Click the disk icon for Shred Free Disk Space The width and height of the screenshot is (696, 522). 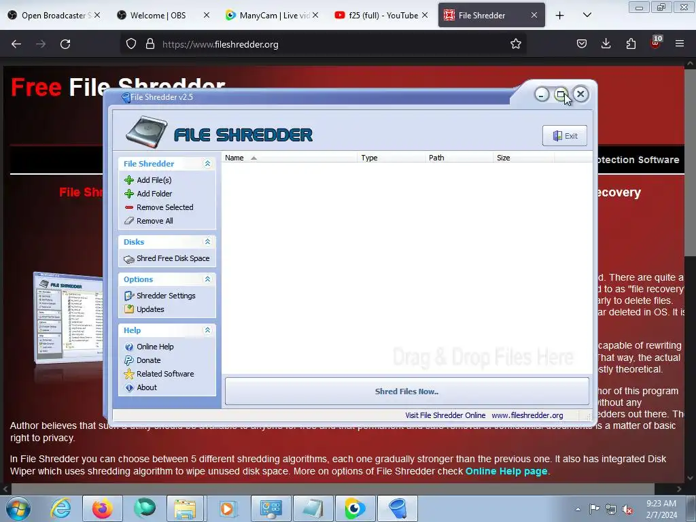tap(129, 259)
